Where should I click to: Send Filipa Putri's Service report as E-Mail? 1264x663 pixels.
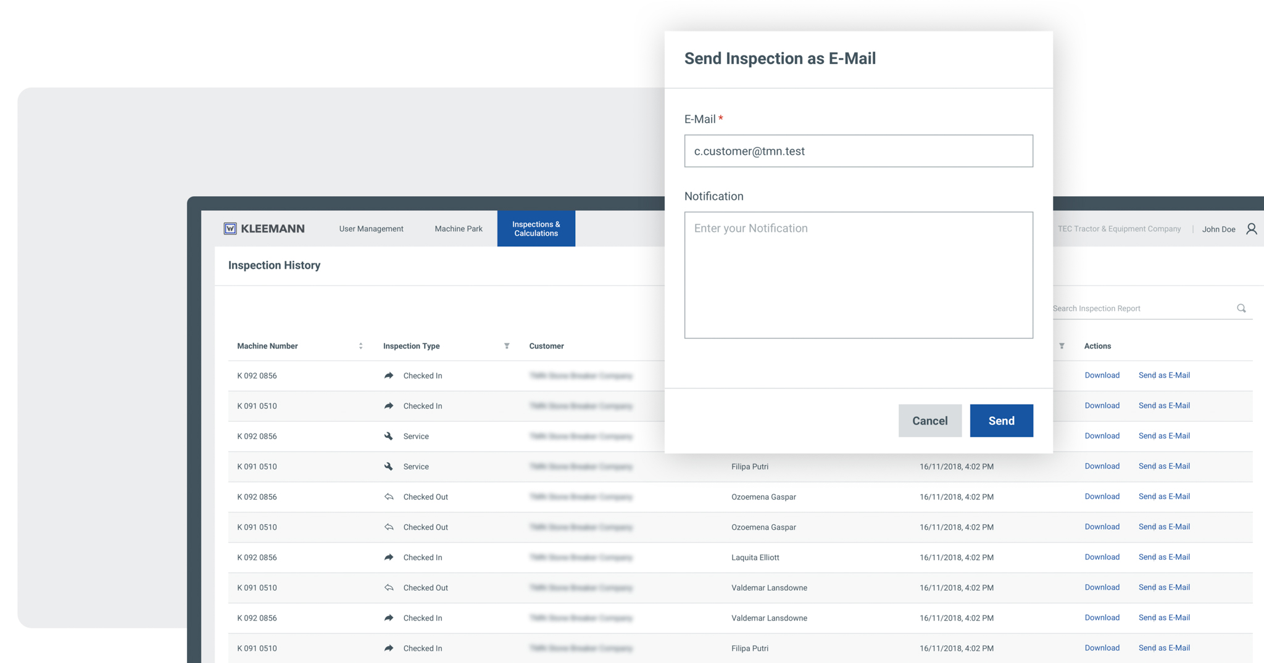[1164, 466]
